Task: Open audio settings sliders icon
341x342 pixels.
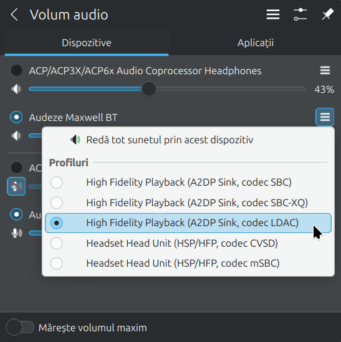Action: (x=300, y=14)
